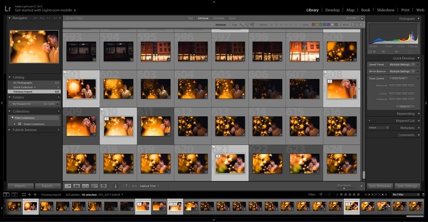Open Survey view in toolbar
Viewport: 428px width, 222px height.
[95, 186]
